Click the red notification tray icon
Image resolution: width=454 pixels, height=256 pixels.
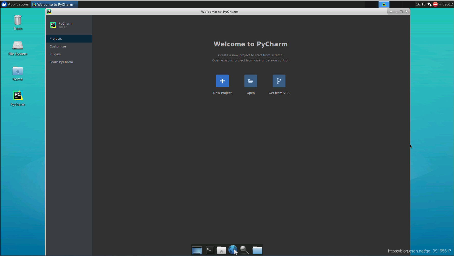435,4
